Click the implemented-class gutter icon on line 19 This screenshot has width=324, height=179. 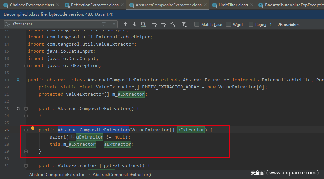point(19,80)
